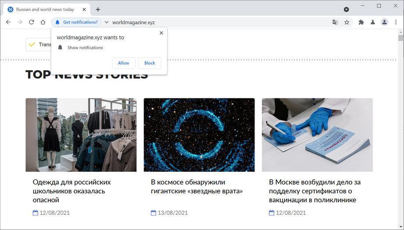The width and height of the screenshot is (404, 230).
Task: Bookmark this page with the star
Action: point(347,22)
